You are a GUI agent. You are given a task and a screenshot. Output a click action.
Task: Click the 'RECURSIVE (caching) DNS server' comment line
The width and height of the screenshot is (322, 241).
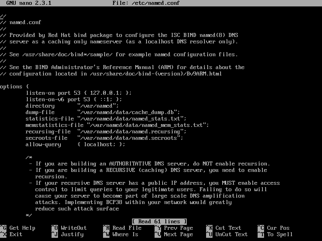pyautogui.click(x=148, y=170)
